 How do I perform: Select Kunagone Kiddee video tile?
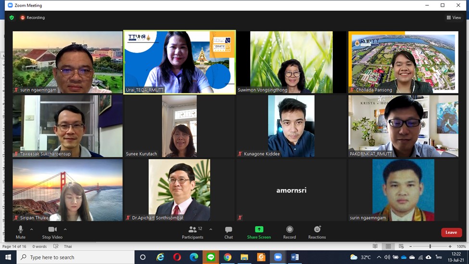[x=292, y=126]
